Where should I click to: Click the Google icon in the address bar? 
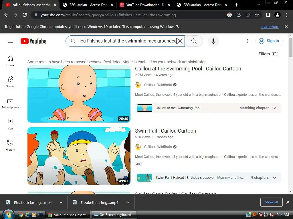coord(229,15)
